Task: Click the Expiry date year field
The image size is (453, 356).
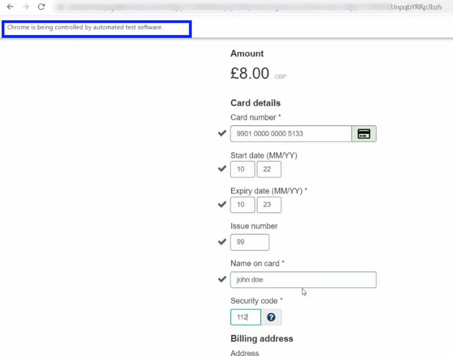Action: point(268,205)
